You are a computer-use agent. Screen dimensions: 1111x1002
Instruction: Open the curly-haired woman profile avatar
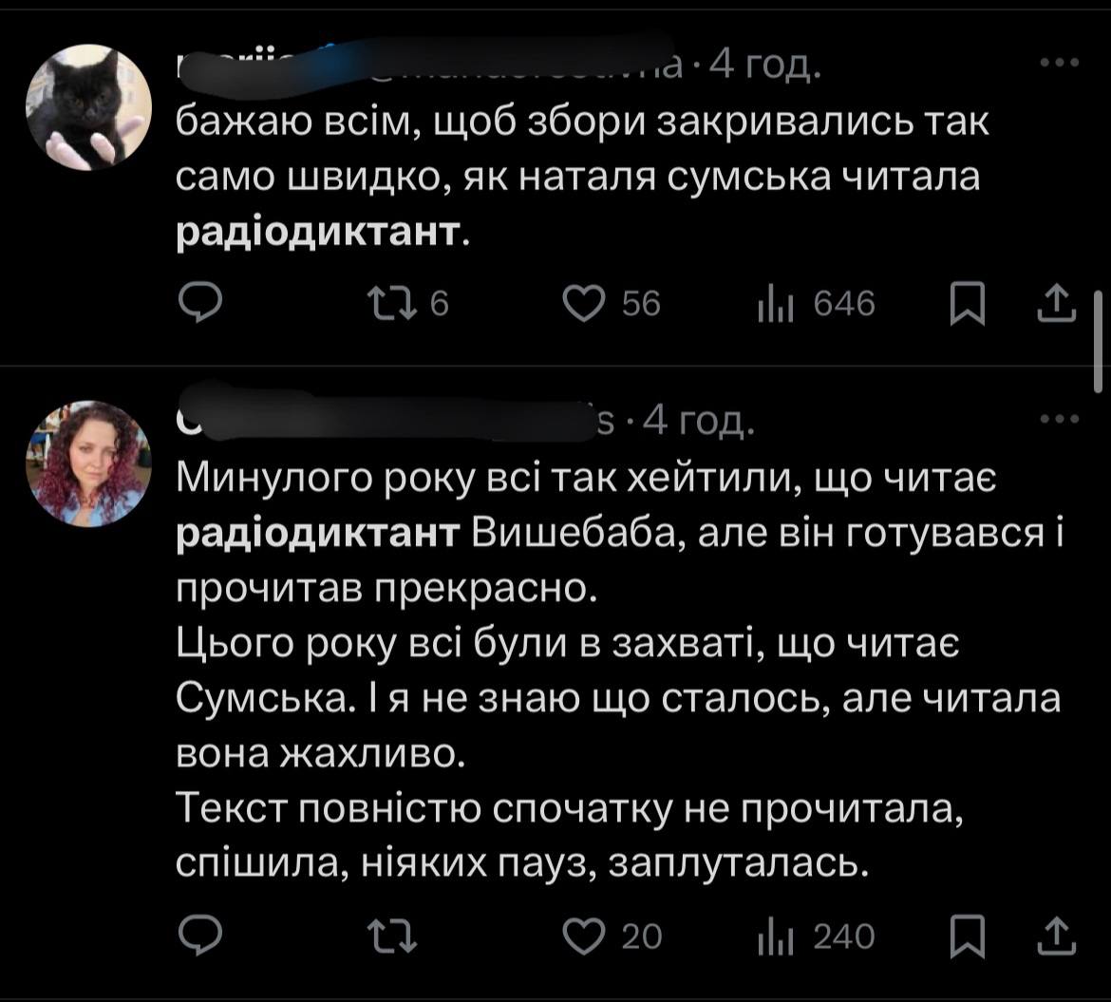(x=87, y=463)
